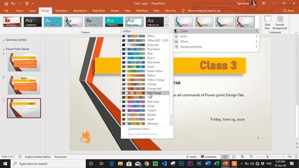Collapse Power Point Classes section
The height and width of the screenshot is (168, 299).
(x=4, y=49)
